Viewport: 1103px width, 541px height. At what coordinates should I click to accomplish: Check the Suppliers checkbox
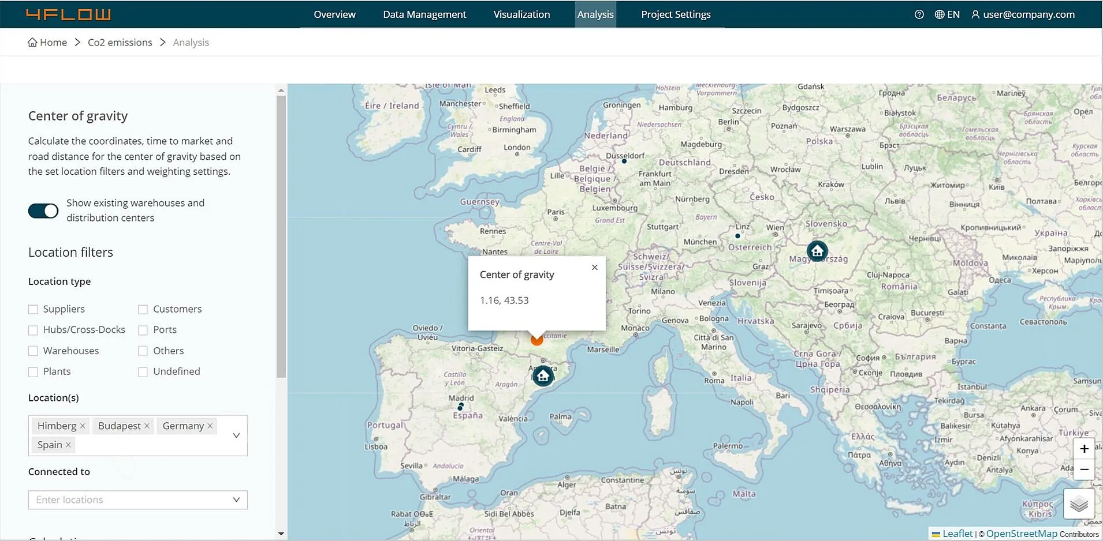click(x=33, y=310)
